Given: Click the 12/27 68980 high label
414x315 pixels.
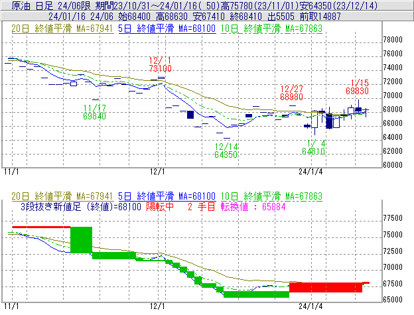Looking at the screenshot, I should pos(291,93).
